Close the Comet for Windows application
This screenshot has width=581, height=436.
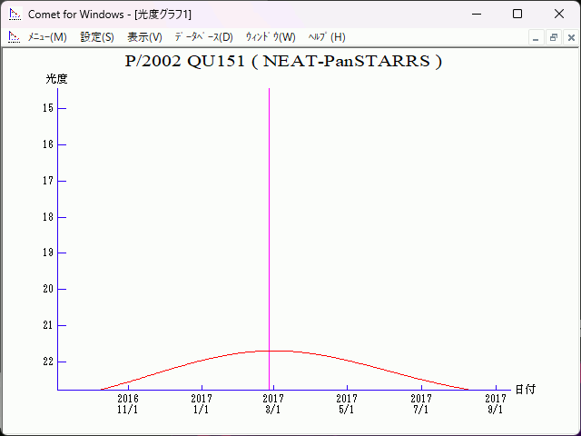tap(559, 15)
